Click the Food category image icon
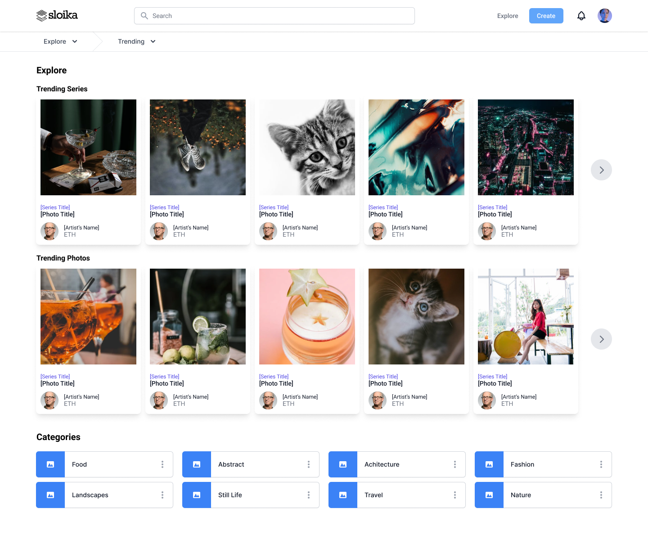Image resolution: width=648 pixels, height=535 pixels. [50, 464]
